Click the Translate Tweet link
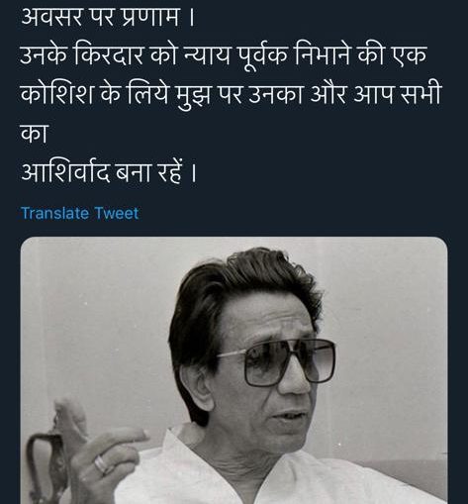 [79, 213]
